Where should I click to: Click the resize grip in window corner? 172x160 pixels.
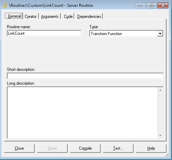point(167,155)
